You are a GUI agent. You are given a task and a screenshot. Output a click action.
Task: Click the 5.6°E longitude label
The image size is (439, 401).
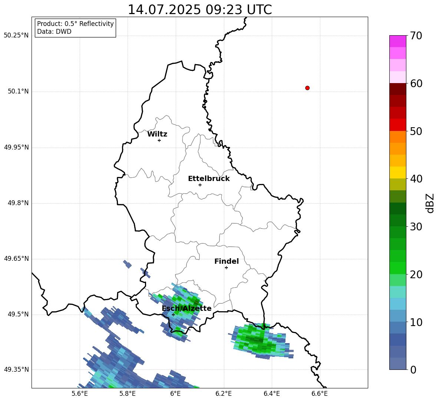80,394
